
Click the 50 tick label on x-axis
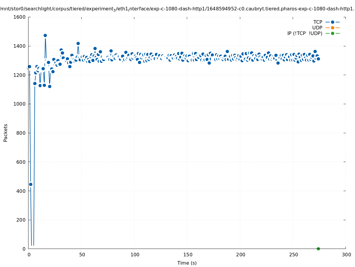click(82, 255)
